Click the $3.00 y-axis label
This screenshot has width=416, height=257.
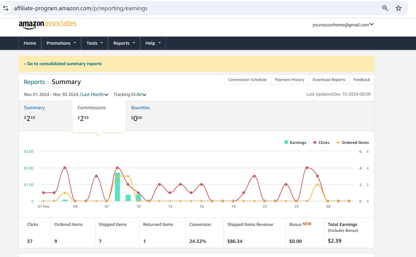(x=29, y=151)
